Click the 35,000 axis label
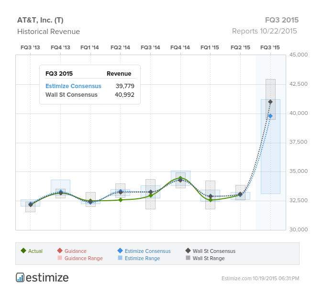Image resolution: width=323 pixels, height=297 pixels. (x=299, y=171)
